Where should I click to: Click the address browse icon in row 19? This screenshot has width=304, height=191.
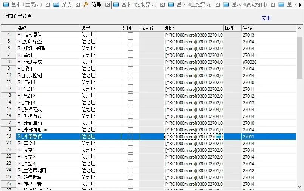coord(219,136)
